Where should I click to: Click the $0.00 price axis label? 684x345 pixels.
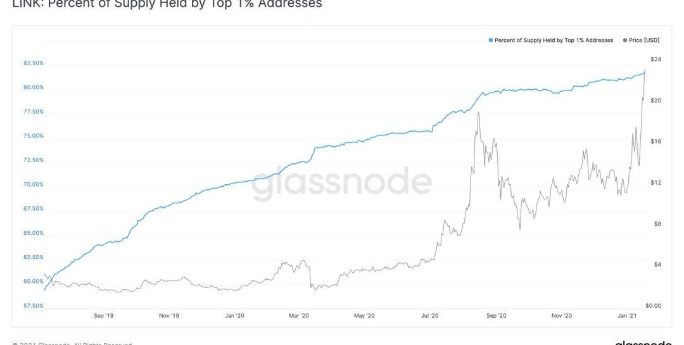(653, 306)
